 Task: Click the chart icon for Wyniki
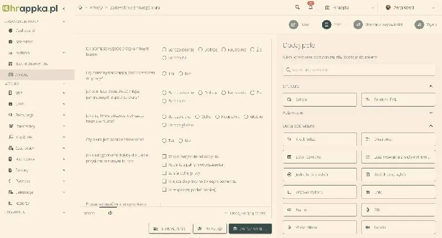pos(419,25)
